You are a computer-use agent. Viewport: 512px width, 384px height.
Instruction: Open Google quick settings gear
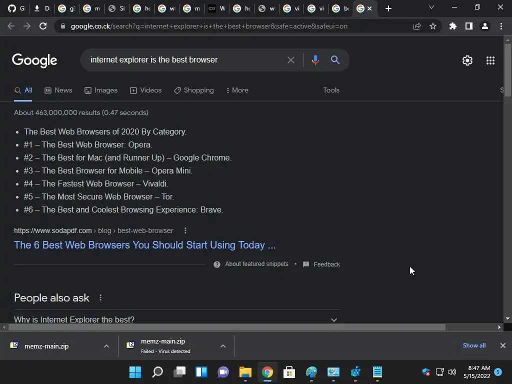click(467, 60)
